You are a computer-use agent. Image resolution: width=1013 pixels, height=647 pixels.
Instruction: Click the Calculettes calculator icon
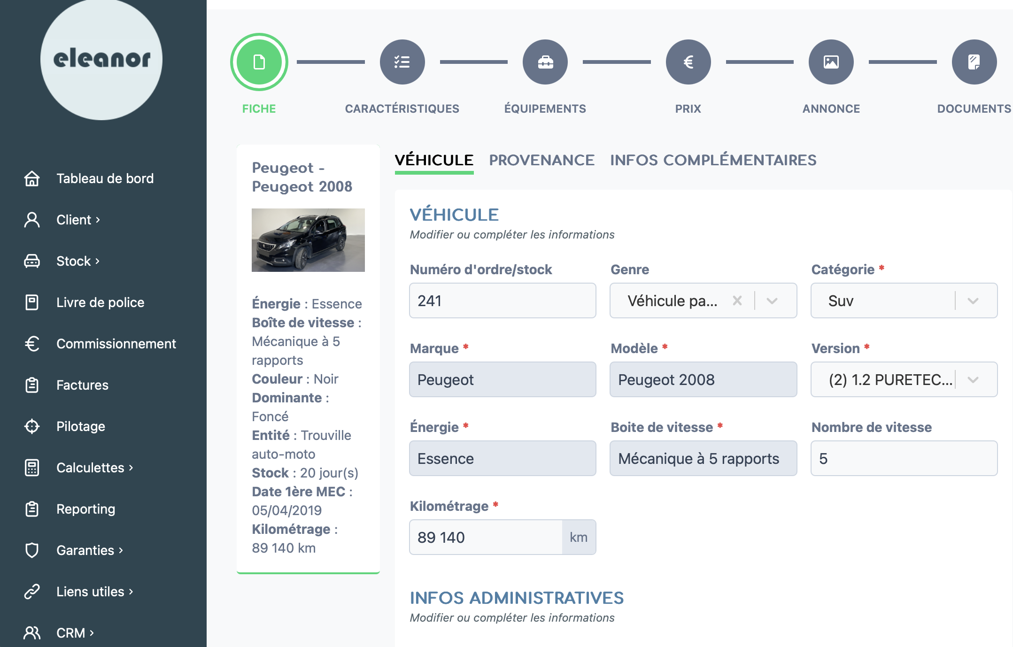pos(32,468)
